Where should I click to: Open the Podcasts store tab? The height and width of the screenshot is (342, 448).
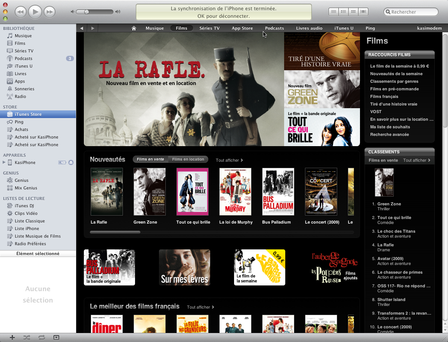[x=274, y=28]
